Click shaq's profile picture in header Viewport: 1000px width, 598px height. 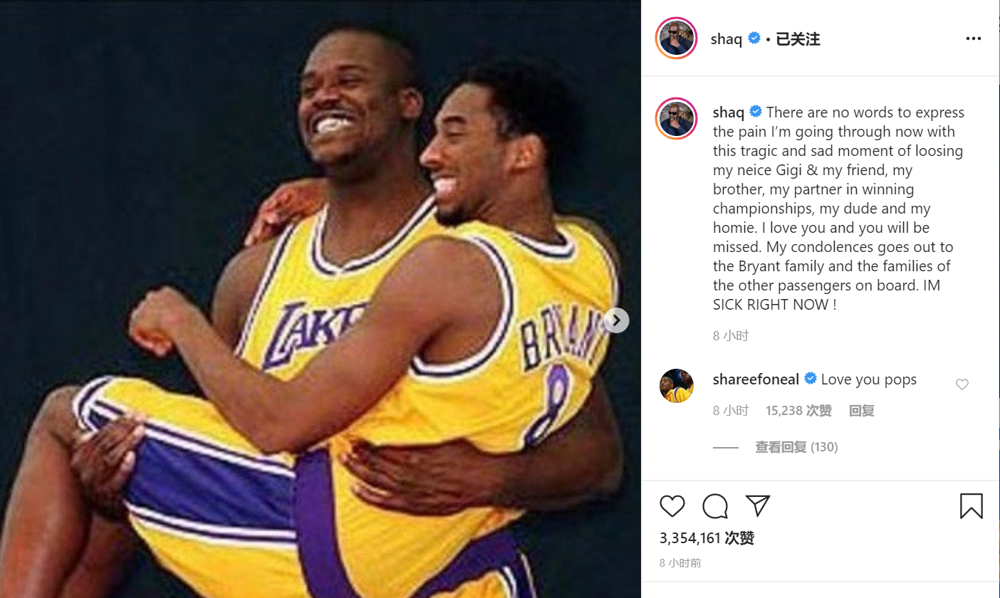pos(676,38)
